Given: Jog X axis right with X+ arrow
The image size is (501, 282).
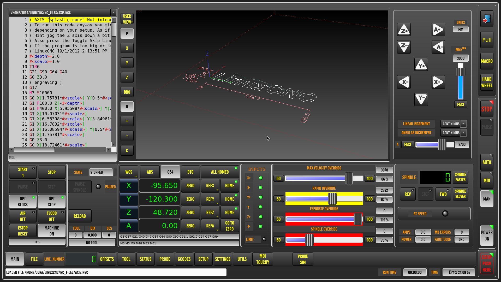Looking at the screenshot, I should pos(438,82).
